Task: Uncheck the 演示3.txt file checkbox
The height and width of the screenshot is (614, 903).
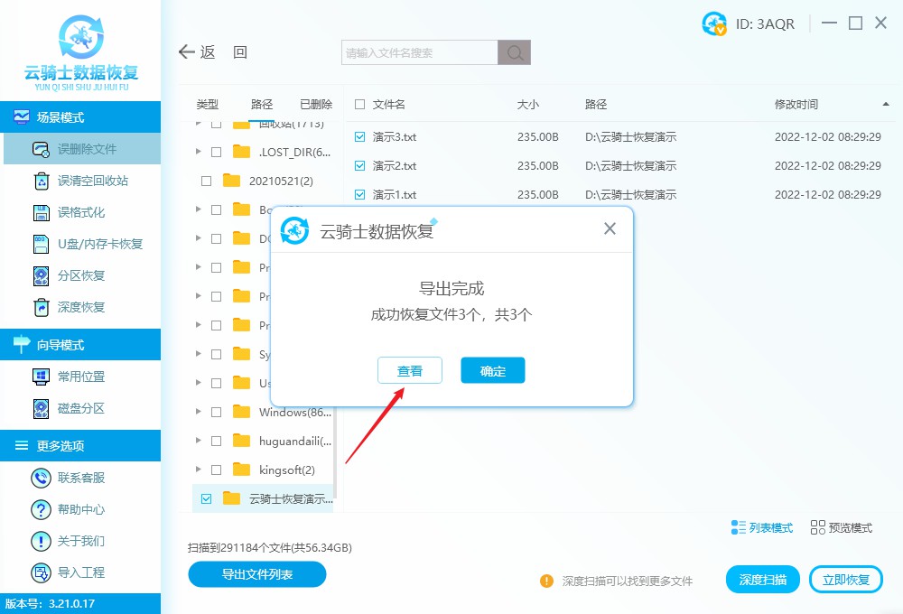Action: tap(360, 137)
